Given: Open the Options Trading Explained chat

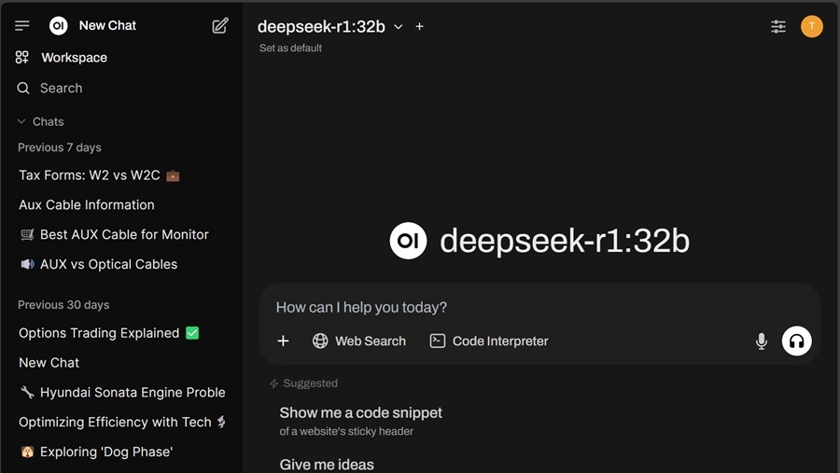Looking at the screenshot, I should pyautogui.click(x=109, y=333).
